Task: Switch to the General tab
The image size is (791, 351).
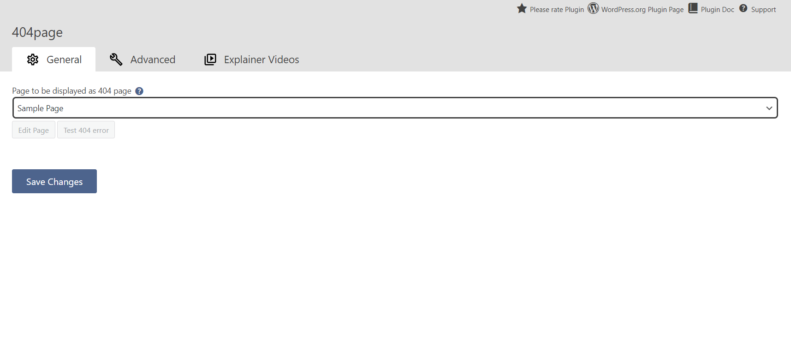Action: point(54,59)
